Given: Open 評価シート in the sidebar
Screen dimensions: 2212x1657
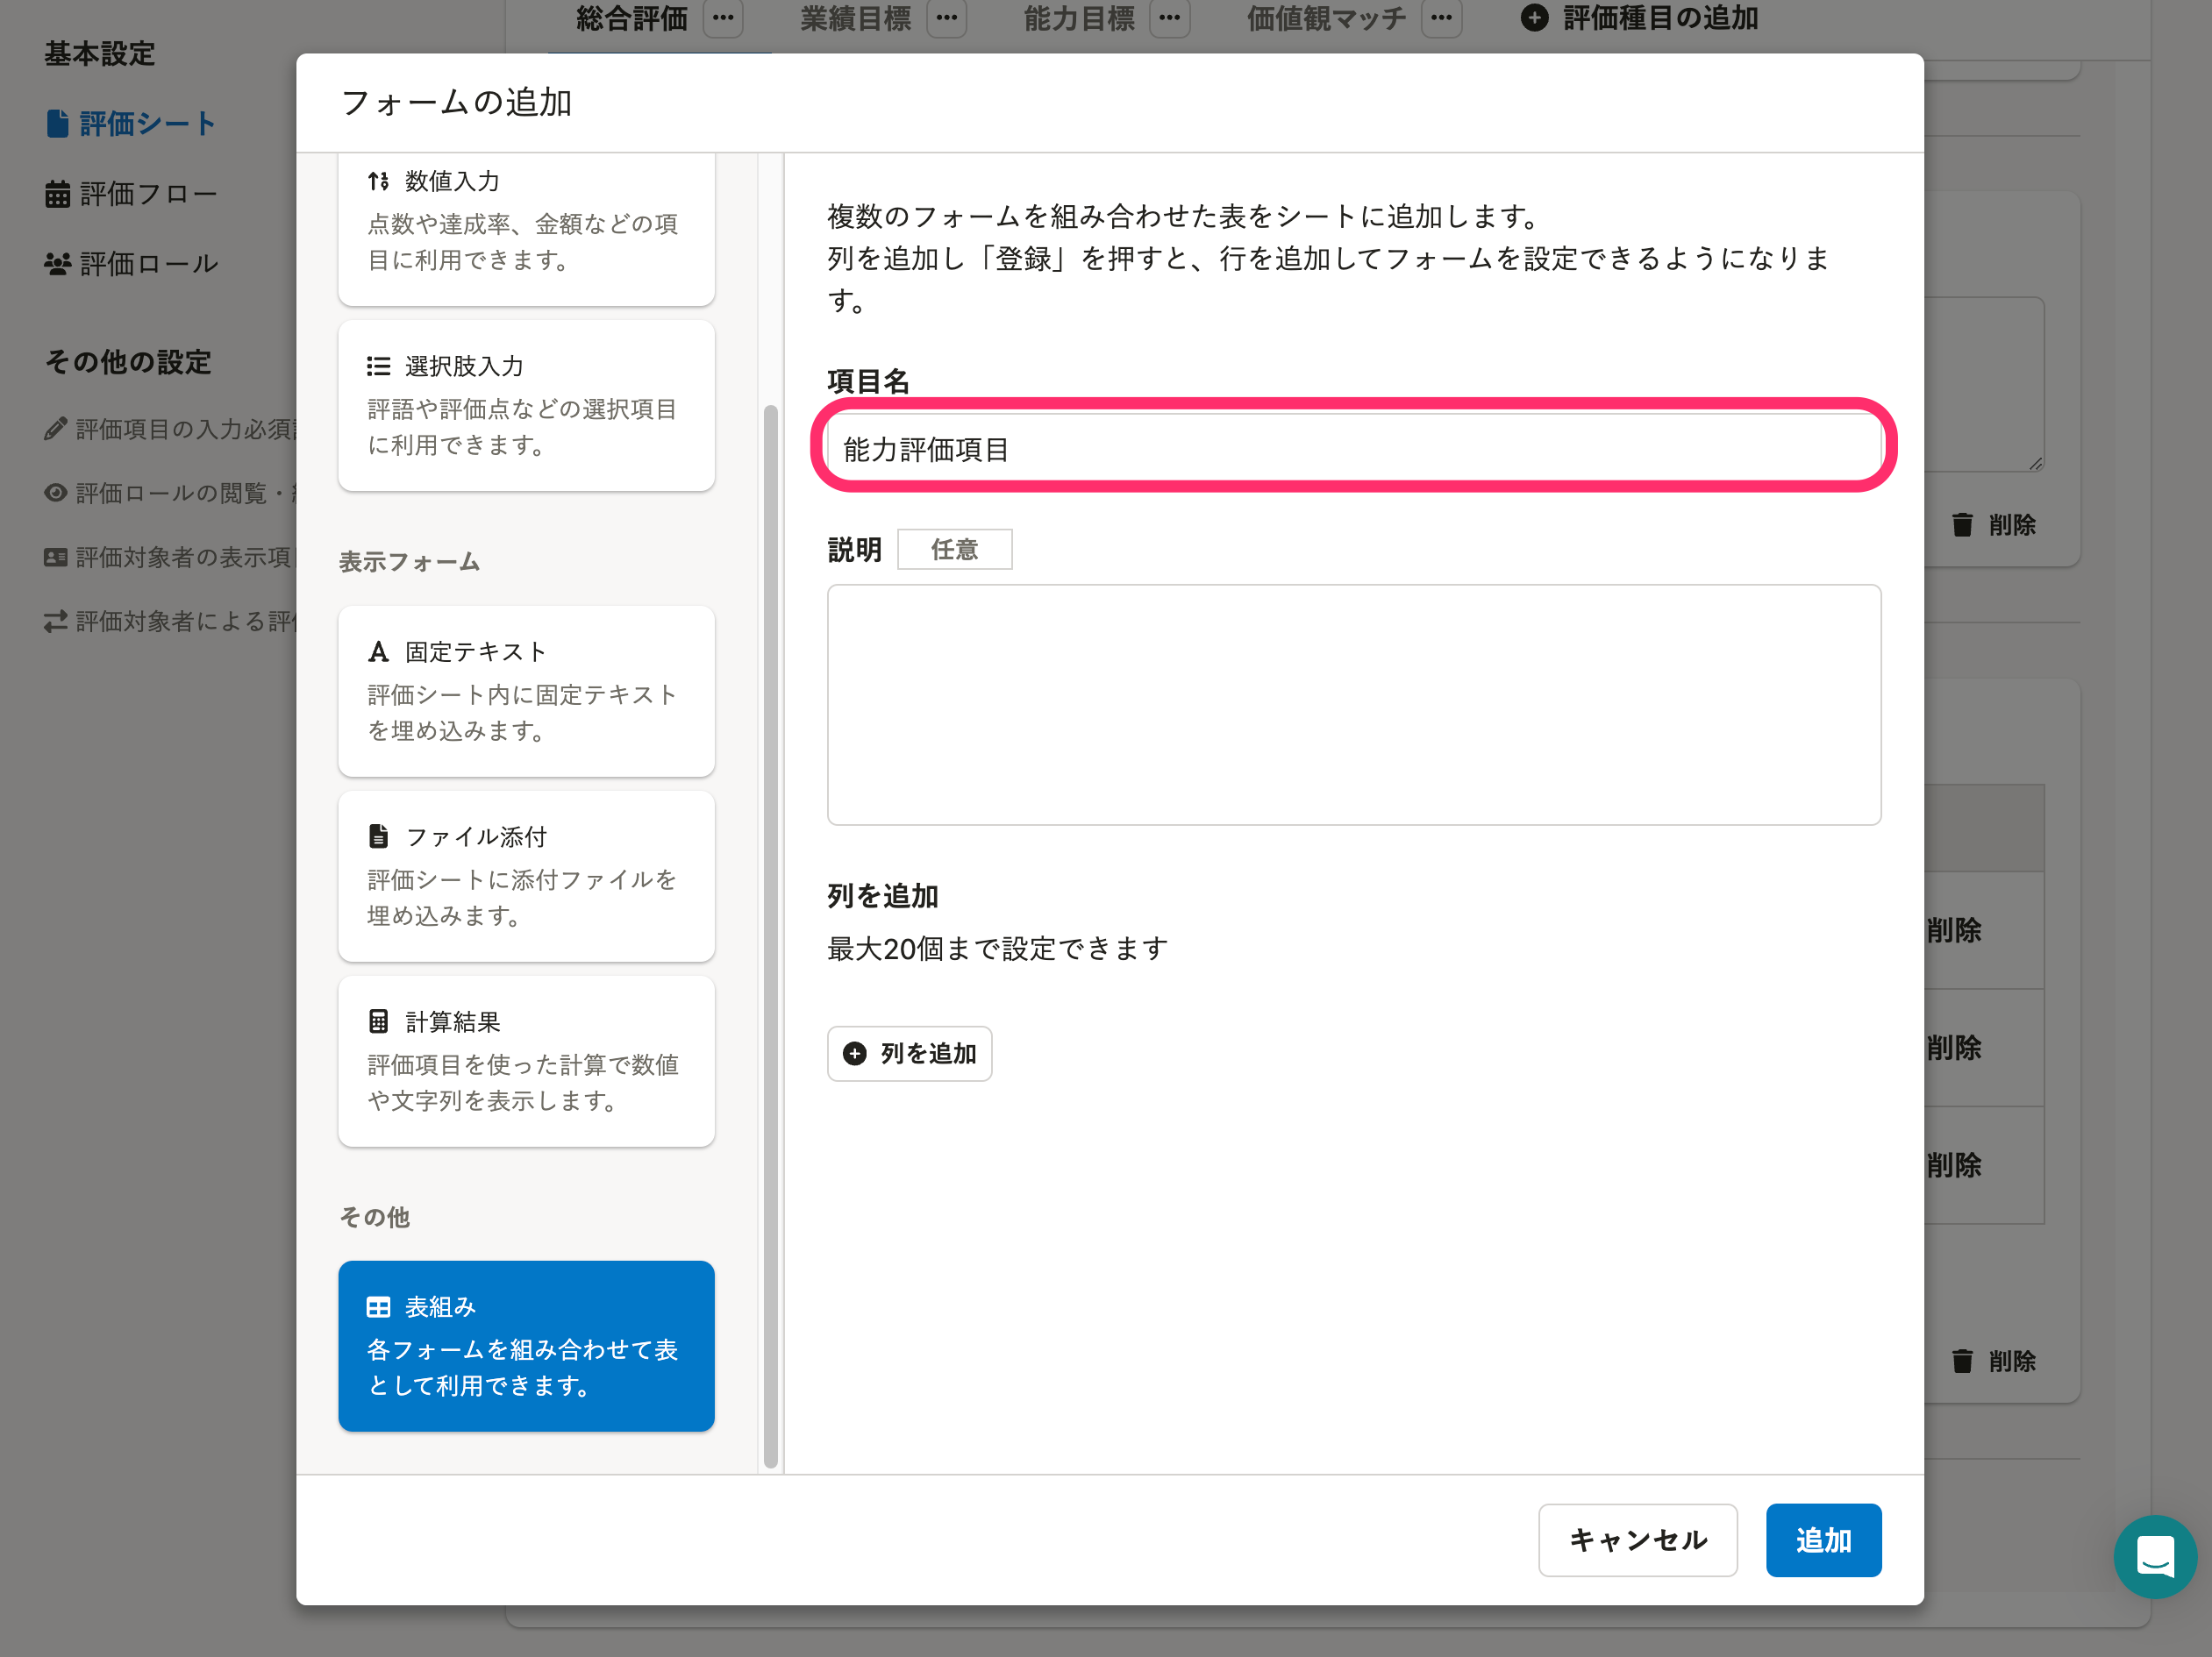Looking at the screenshot, I should (131, 124).
